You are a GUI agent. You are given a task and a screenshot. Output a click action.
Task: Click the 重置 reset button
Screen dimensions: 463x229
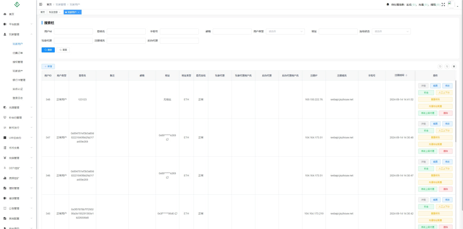click(63, 50)
